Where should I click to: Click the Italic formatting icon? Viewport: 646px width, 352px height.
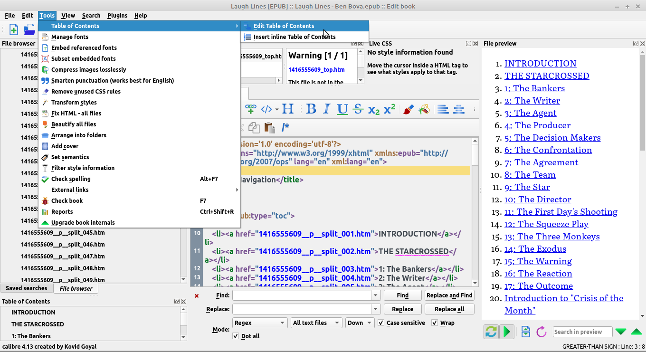click(x=327, y=109)
